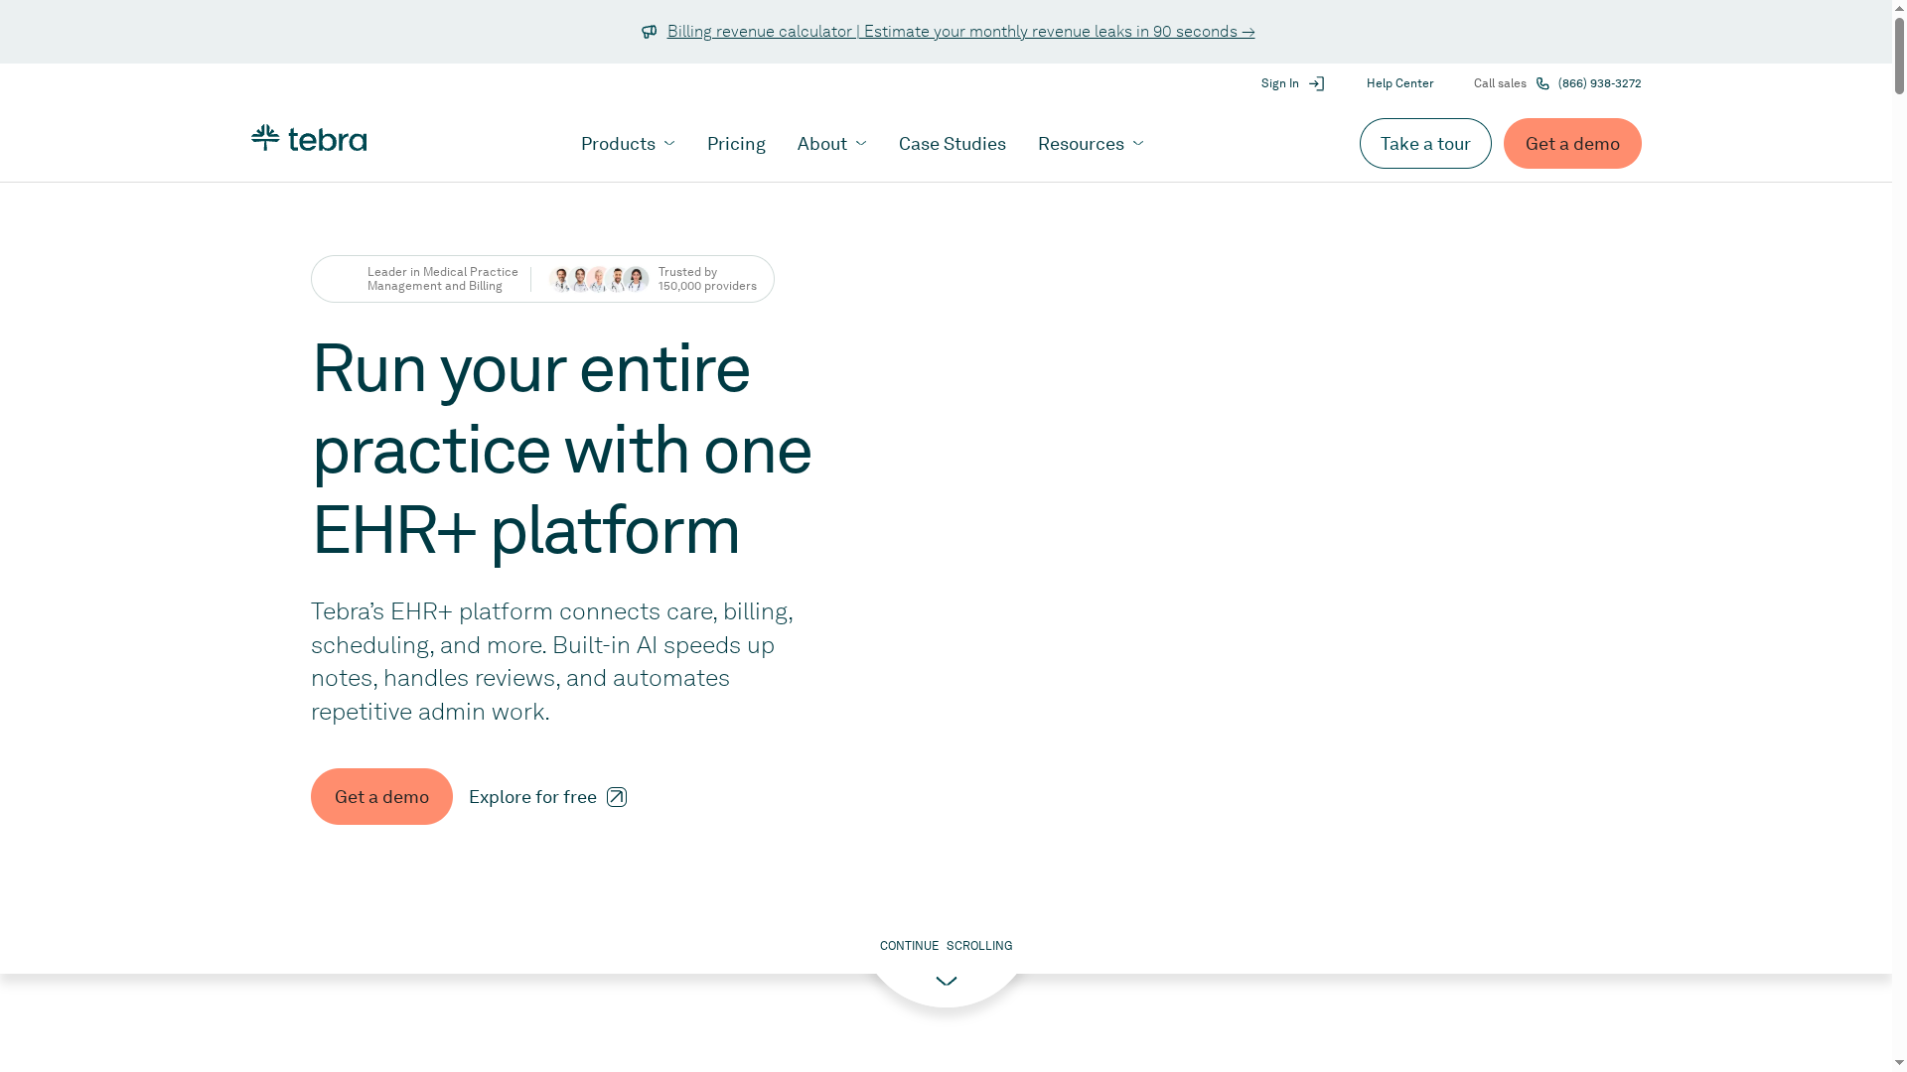1907x1072 pixels.
Task: Select the phone icon beside Call sales
Action: 1541,83
